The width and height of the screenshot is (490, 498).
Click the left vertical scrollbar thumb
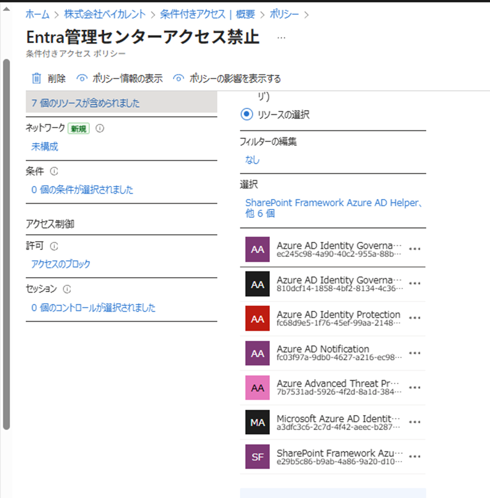(6, 245)
